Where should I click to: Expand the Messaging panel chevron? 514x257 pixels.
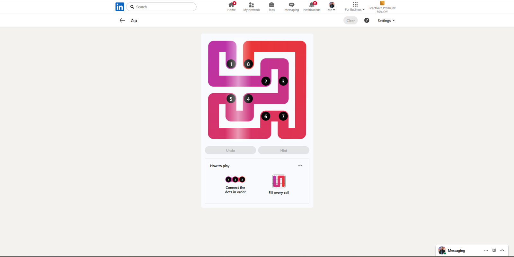(502, 250)
